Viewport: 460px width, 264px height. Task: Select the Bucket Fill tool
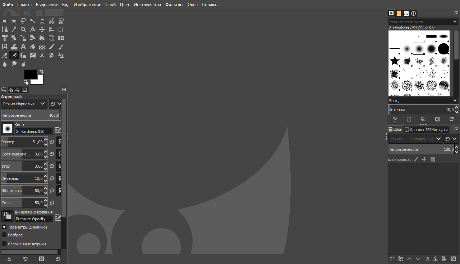[33, 47]
